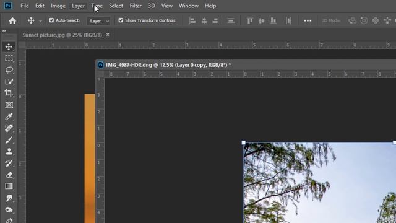Select the Move tool in the toolbox
This screenshot has width=396, height=223.
[9, 47]
